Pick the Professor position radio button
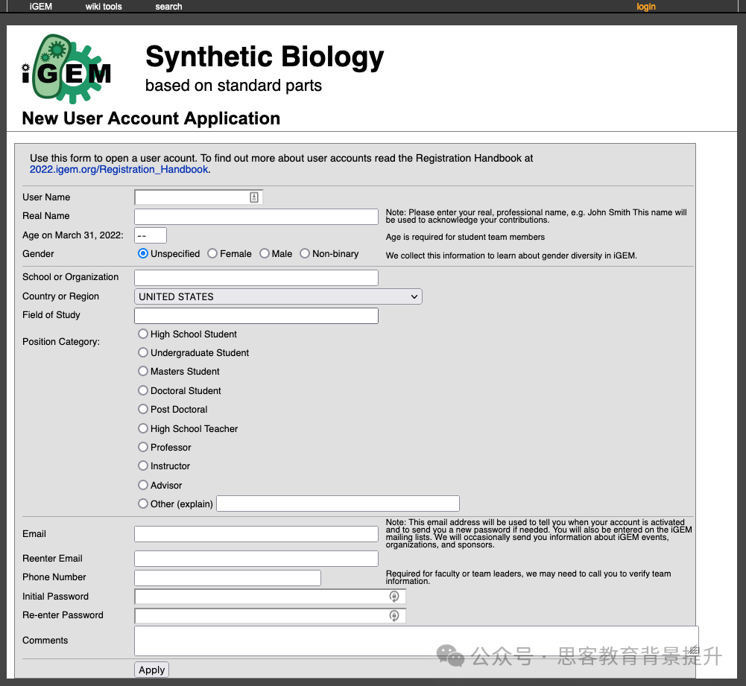Viewport: 746px width, 686px height. click(143, 447)
